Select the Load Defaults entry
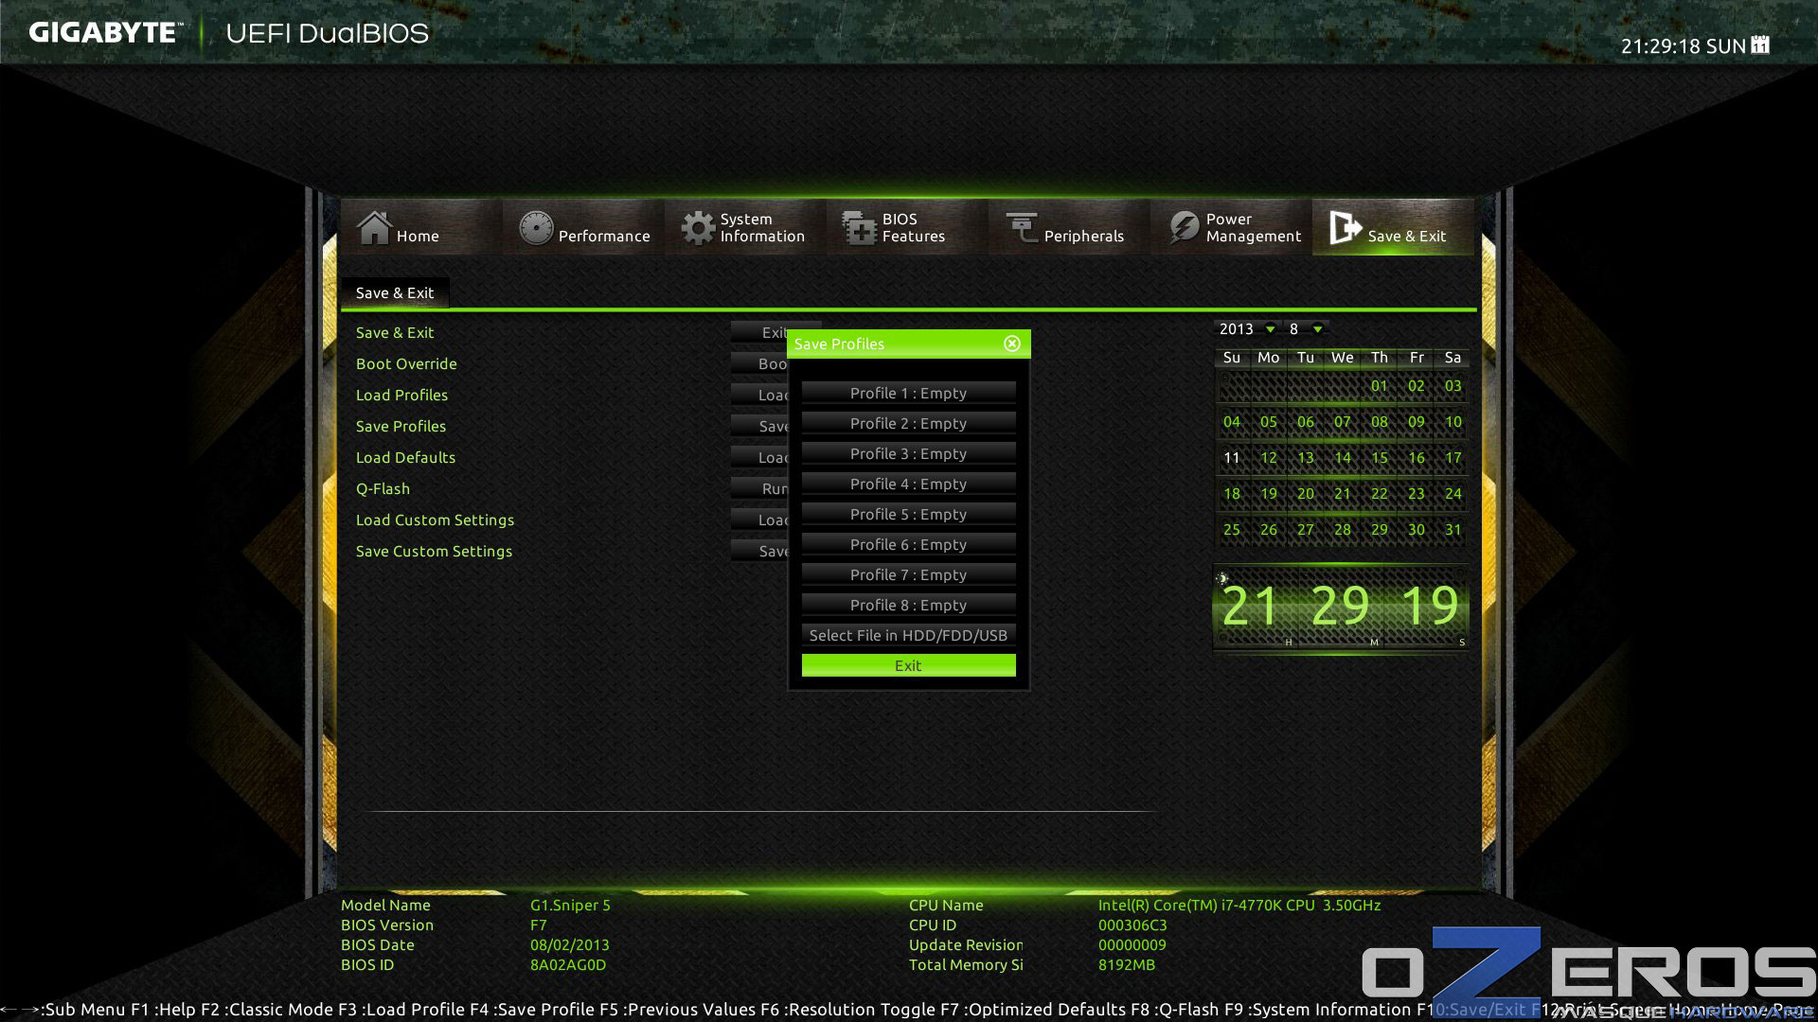 tap(405, 458)
